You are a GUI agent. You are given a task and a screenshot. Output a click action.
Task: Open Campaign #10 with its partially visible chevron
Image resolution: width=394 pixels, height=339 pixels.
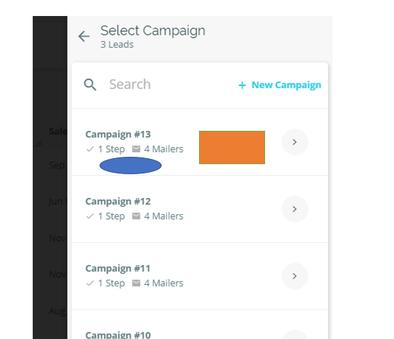pyautogui.click(x=294, y=335)
